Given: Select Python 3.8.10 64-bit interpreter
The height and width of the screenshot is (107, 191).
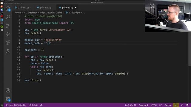Looking at the screenshot, I should 16,105.
